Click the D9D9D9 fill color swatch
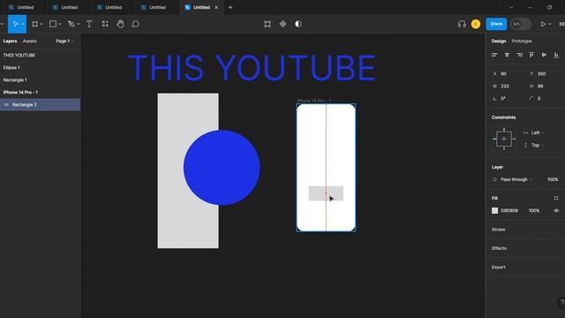 (494, 210)
